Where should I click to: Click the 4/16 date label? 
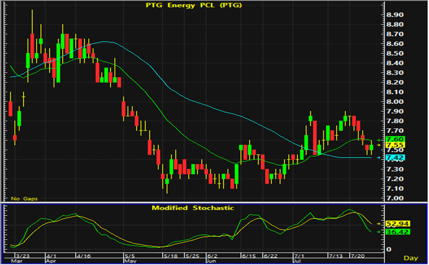[x=84, y=256]
